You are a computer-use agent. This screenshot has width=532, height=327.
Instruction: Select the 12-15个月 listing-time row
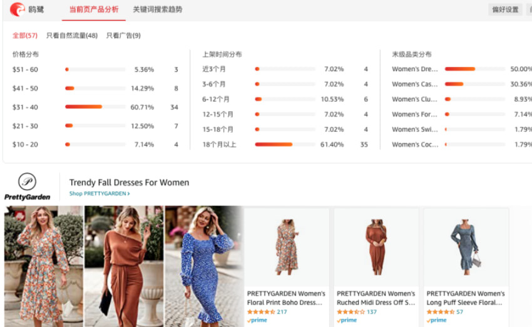coord(285,114)
